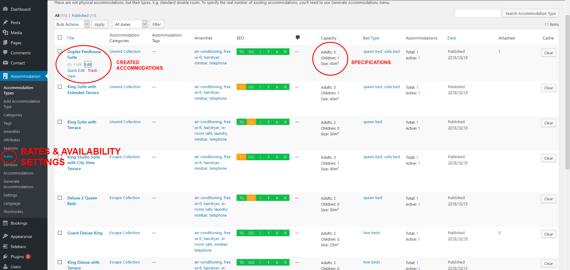Click Edit link under Duplex Penthouse Suite
The width and height of the screenshot is (570, 270).
pos(88,64)
